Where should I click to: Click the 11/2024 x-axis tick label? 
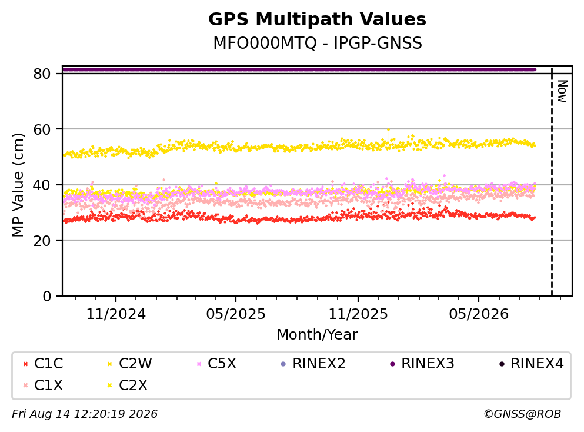click(116, 314)
